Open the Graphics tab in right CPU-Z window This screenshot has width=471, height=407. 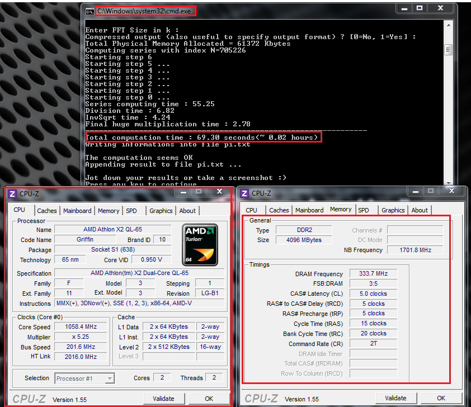pos(393,210)
